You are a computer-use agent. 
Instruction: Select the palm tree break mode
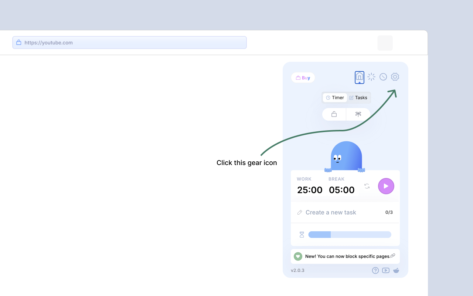tap(358, 114)
